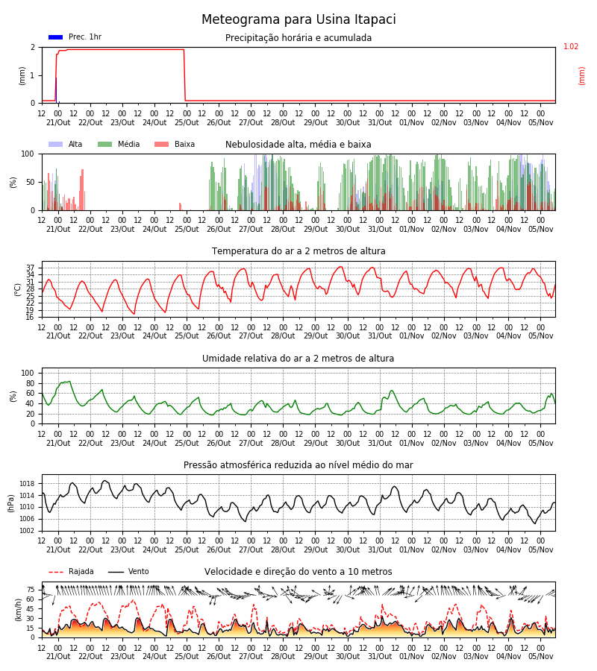Click the lavender Alta legend swatch
The width and height of the screenshot is (597, 671).
(x=56, y=144)
